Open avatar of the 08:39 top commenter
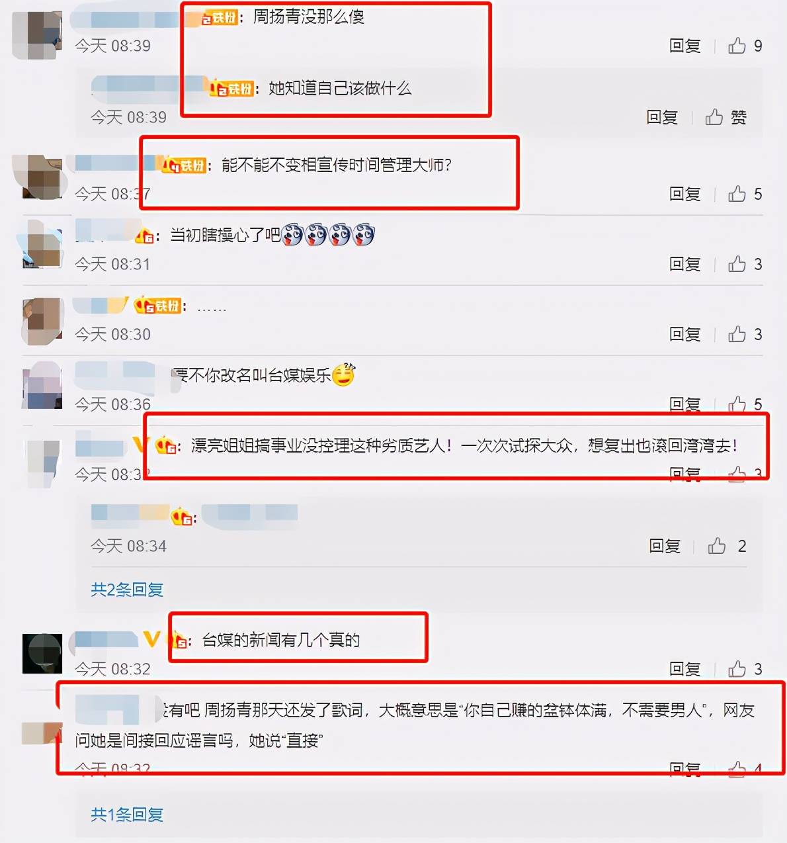 point(37,34)
